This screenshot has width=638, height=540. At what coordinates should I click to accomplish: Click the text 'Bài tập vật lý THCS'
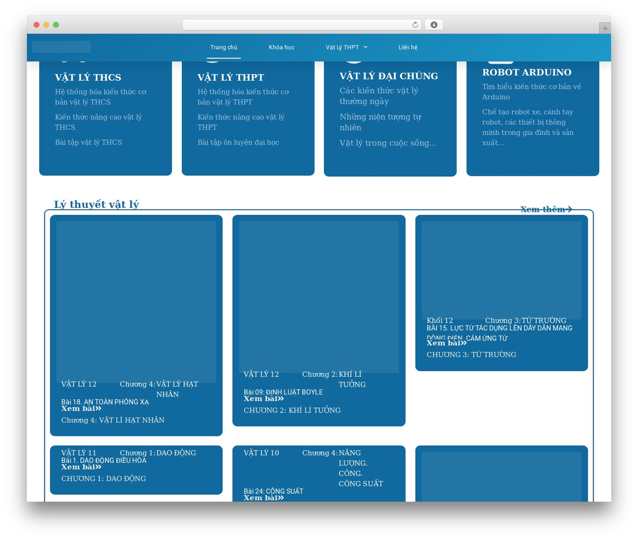click(88, 142)
